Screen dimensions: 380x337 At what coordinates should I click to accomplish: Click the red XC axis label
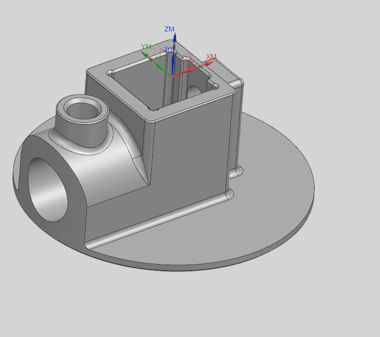tap(191, 64)
